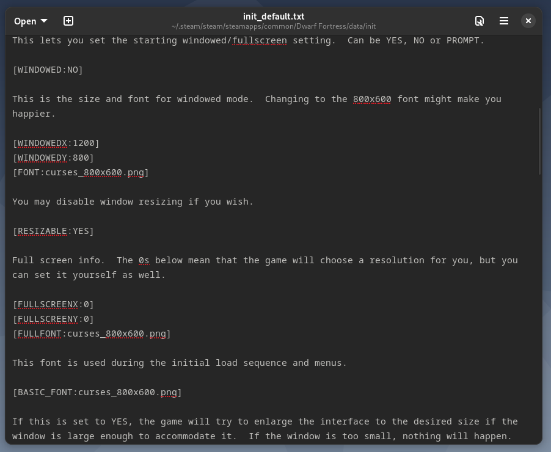Screen dimensions: 551x452
Task: Create a new document with plus icon
Action: click(x=68, y=21)
